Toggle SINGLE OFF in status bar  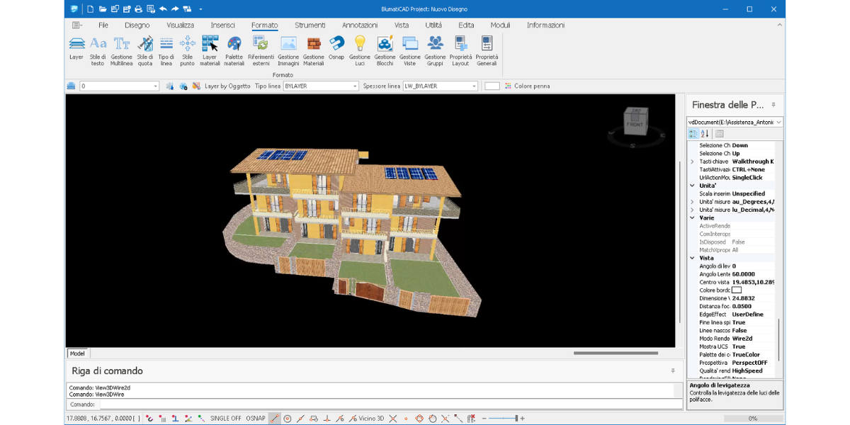[x=225, y=419]
